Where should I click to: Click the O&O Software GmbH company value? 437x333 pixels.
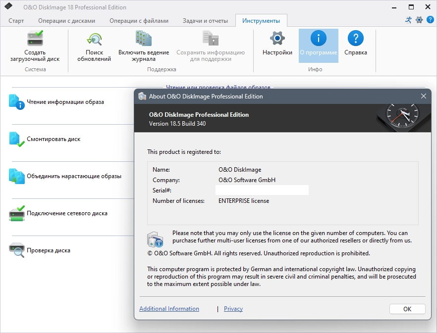click(247, 180)
